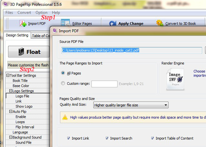Collapse the Tool Bar Settings tree node
206x147 pixels.
pos(8,75)
